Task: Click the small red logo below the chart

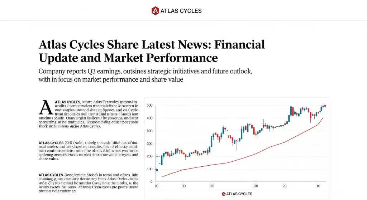Action: click(224, 194)
